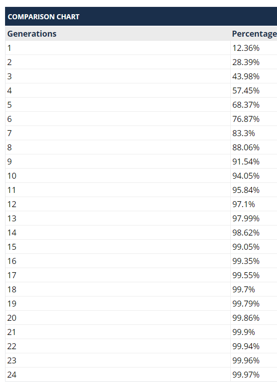
Task: Click the 83.3% percentage value
Action: click(244, 133)
